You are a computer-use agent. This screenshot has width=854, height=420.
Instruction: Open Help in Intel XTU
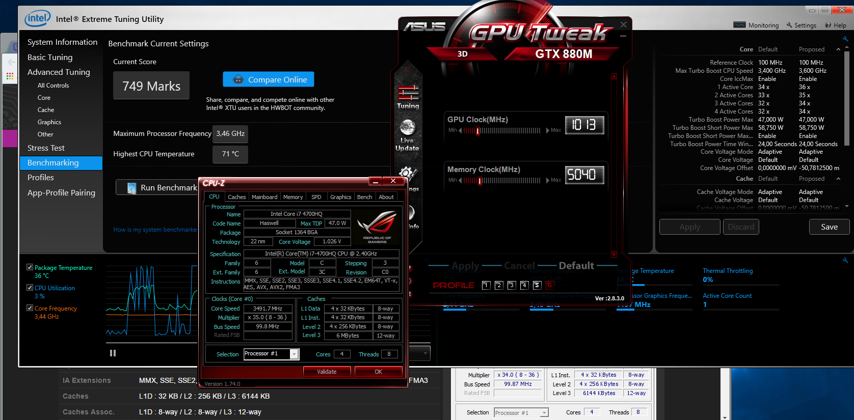pyautogui.click(x=836, y=25)
